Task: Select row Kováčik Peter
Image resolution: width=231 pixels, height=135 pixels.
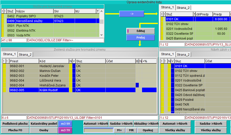Action: [80, 76]
